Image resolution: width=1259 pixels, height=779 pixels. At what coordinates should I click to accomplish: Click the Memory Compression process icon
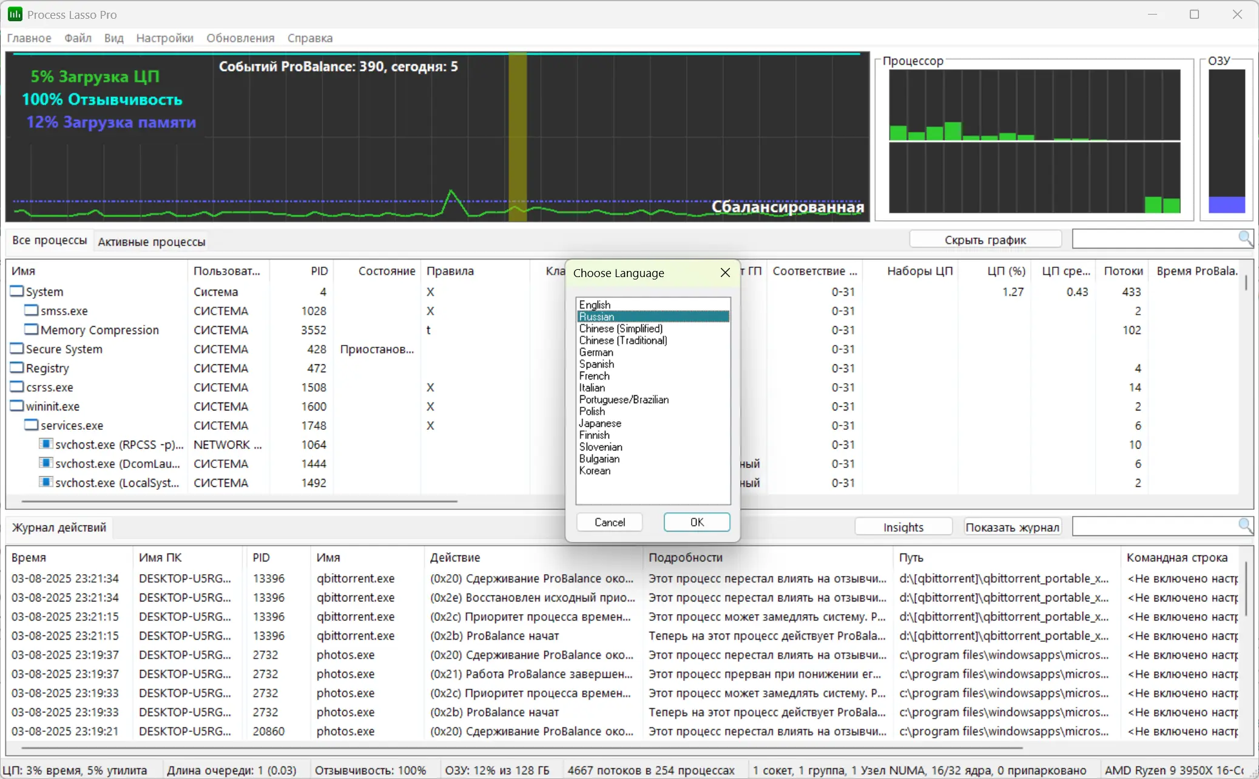coord(31,329)
